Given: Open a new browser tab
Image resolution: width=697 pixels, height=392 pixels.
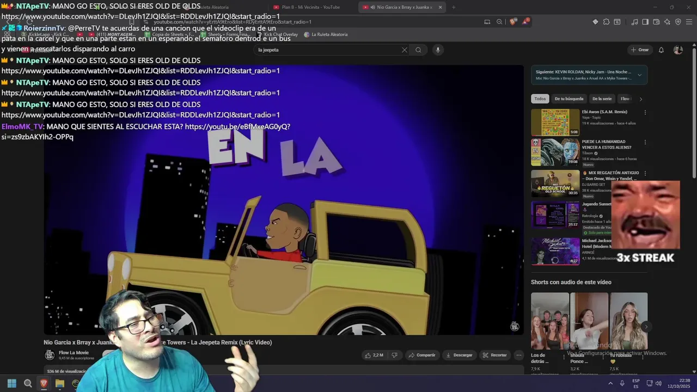Looking at the screenshot, I should (x=454, y=7).
